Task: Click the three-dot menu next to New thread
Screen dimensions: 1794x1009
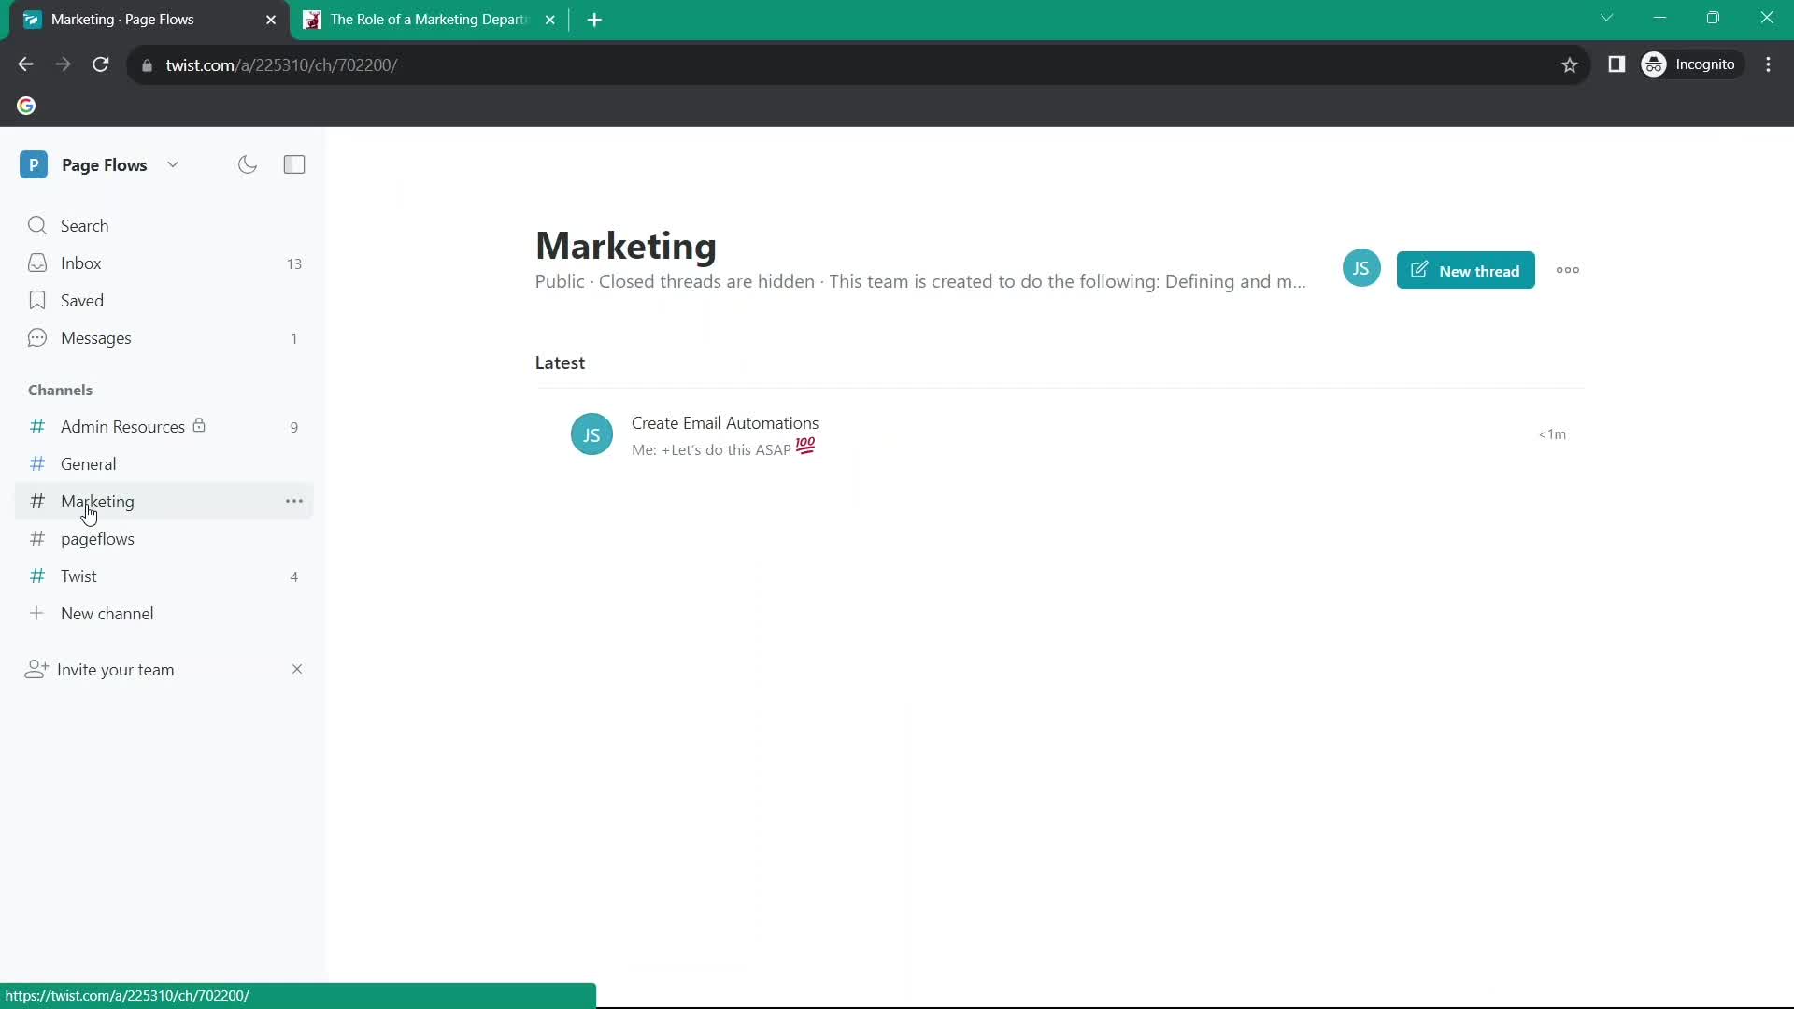Action: pos(1567,270)
